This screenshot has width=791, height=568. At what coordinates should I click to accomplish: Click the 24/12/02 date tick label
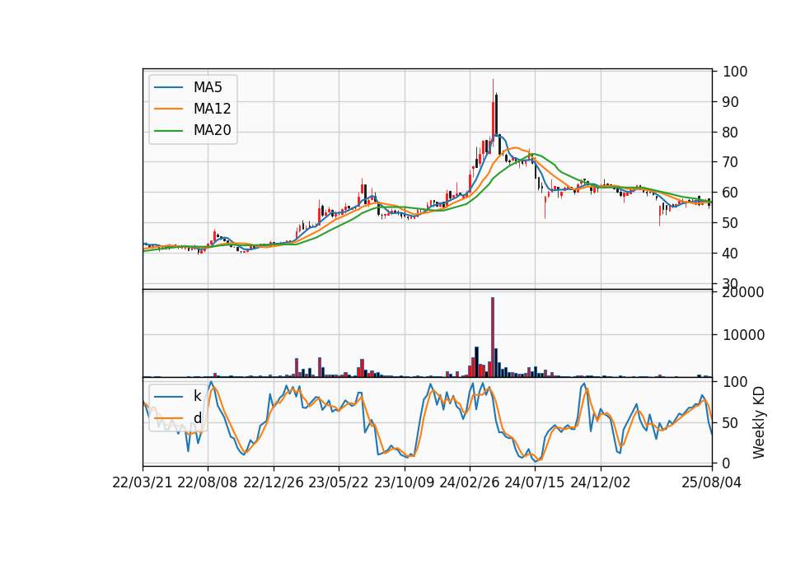(x=601, y=483)
